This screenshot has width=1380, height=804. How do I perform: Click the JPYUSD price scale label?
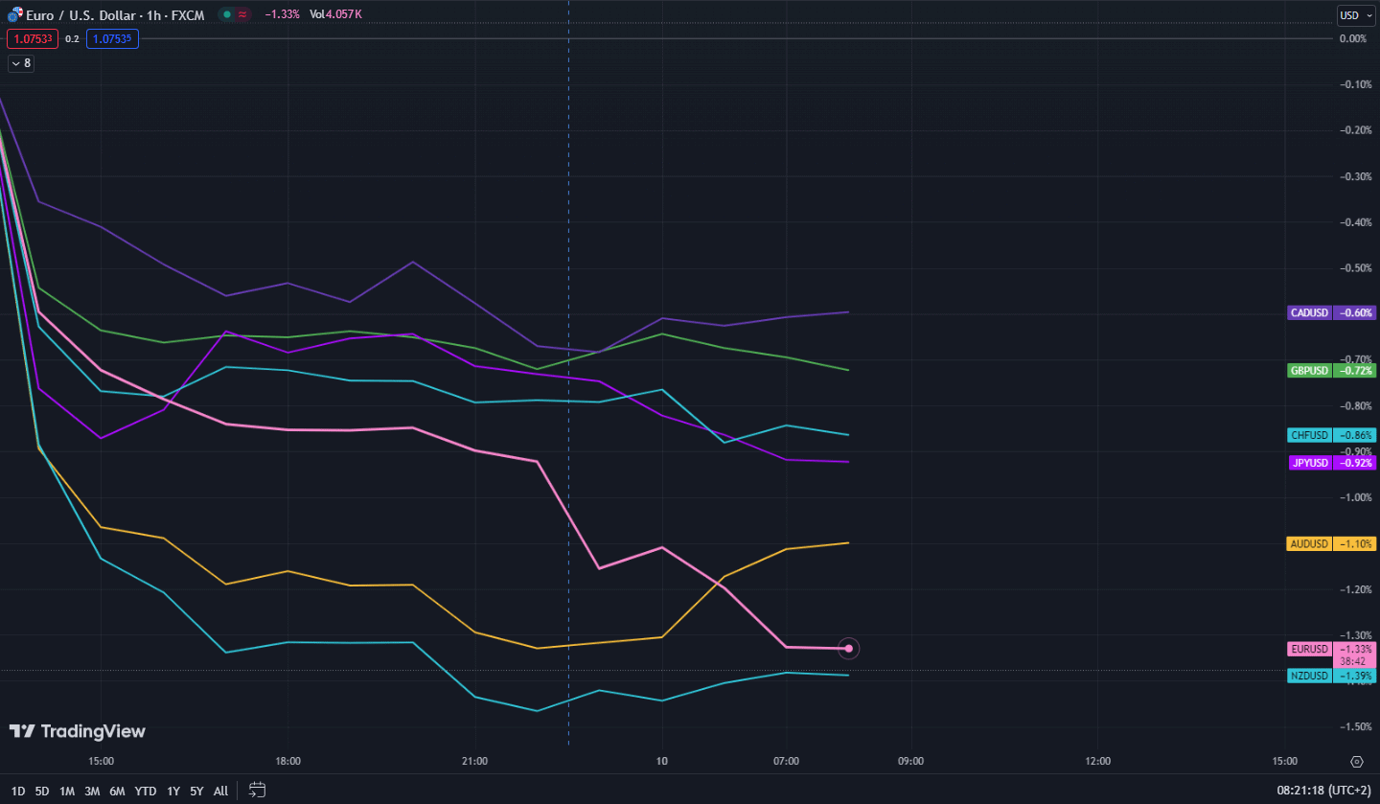1310,462
